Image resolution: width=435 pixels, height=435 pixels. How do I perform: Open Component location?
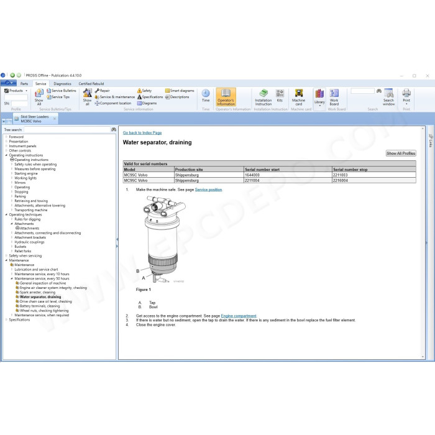click(113, 103)
